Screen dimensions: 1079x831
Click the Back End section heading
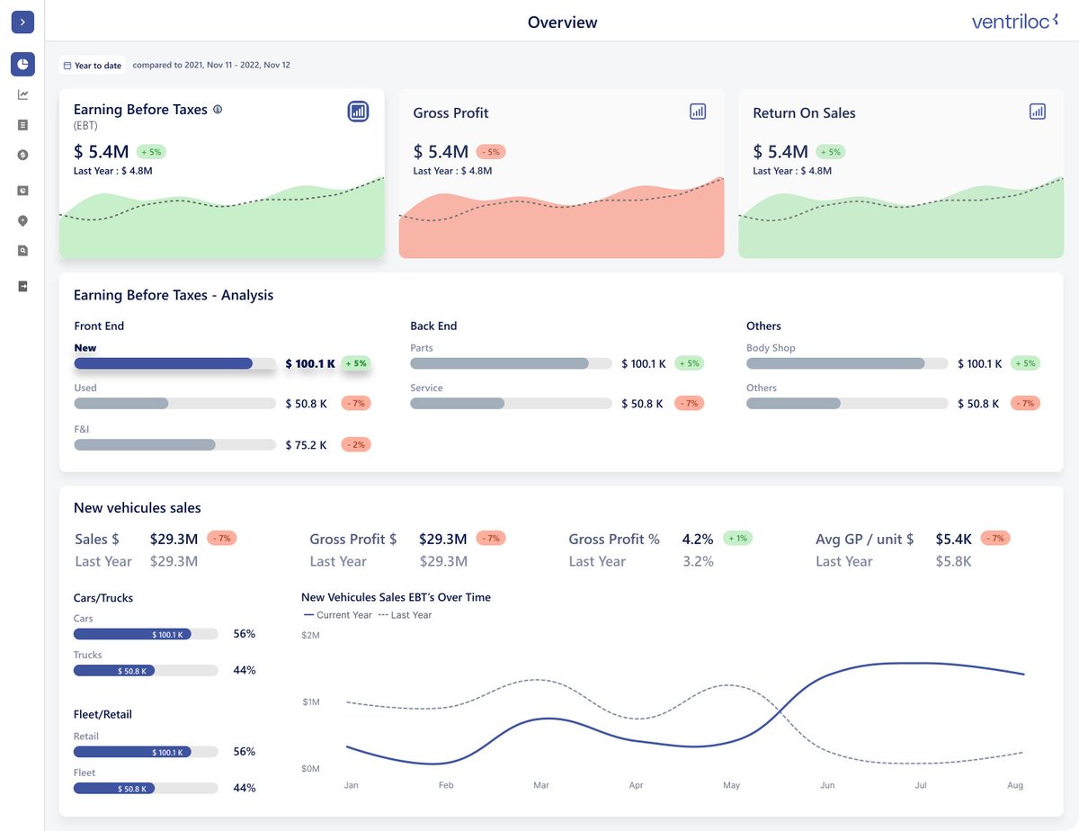[433, 326]
